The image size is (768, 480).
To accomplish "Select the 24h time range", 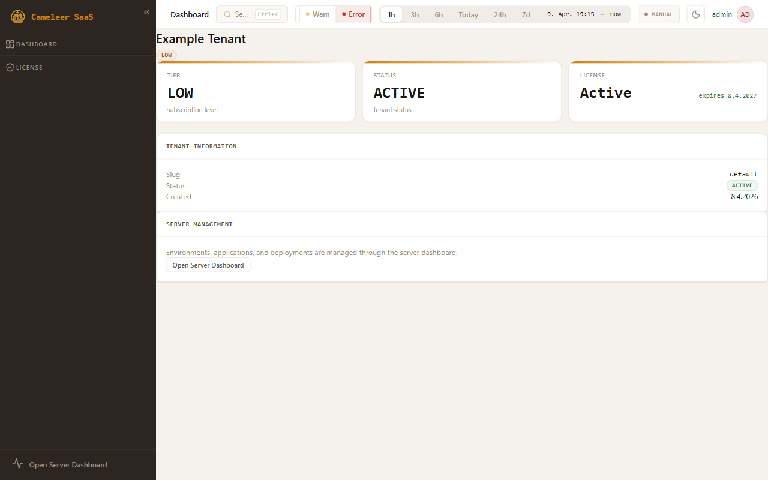I will point(500,14).
